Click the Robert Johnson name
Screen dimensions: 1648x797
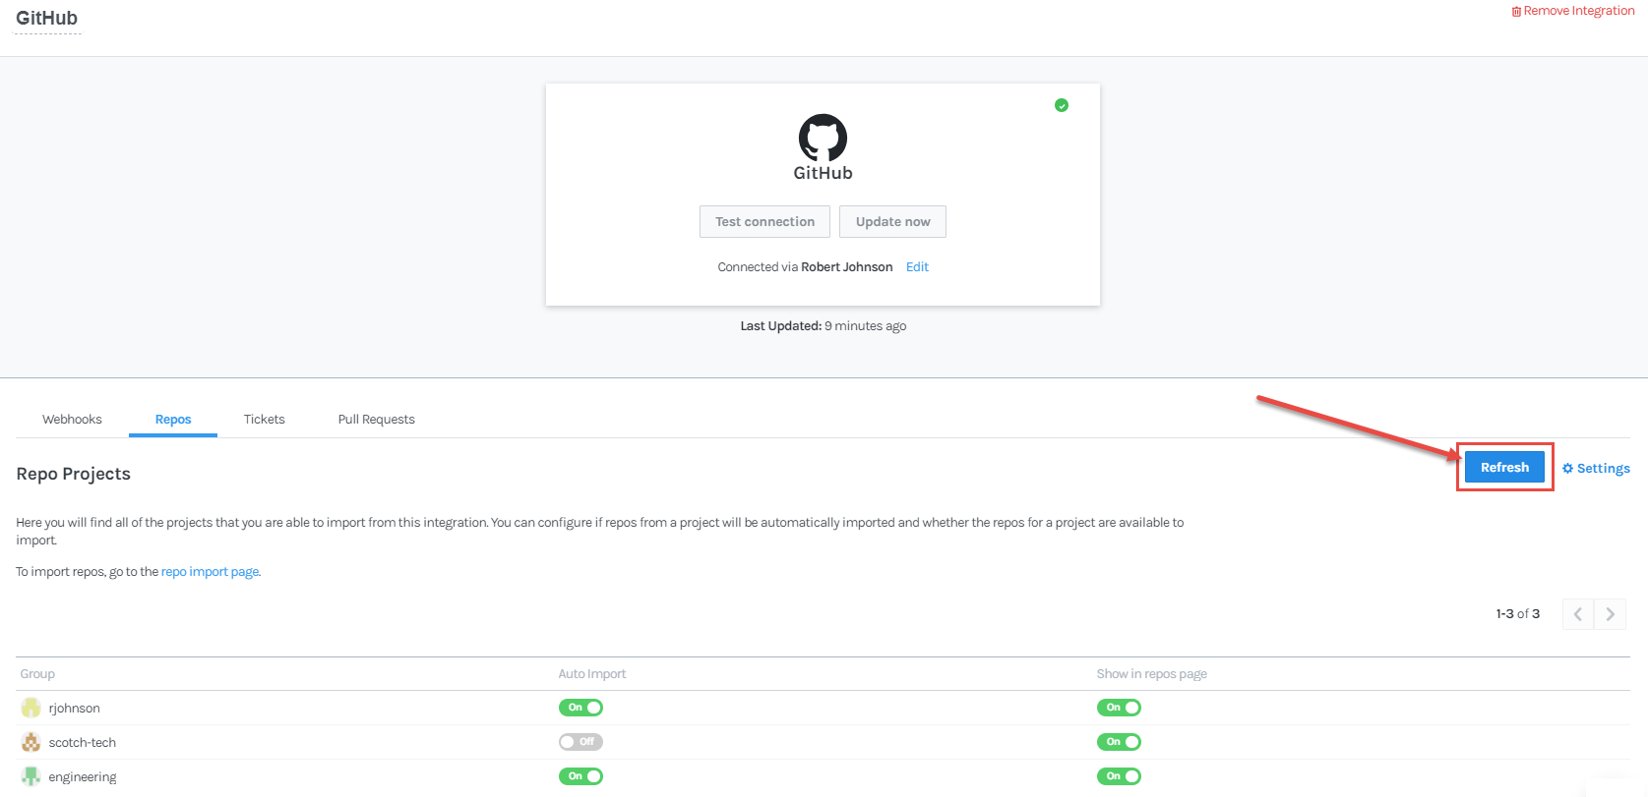coord(847,267)
